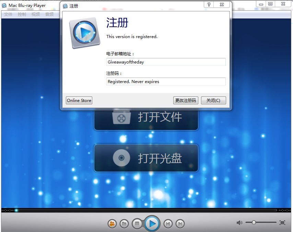The width and height of the screenshot is (293, 232).
Task: Stop playback with the square button
Action: click(137, 223)
